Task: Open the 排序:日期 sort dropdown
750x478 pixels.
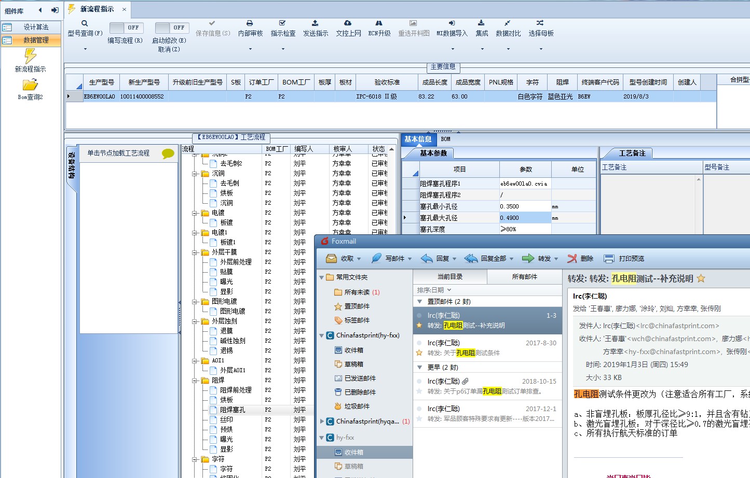Action: [434, 290]
